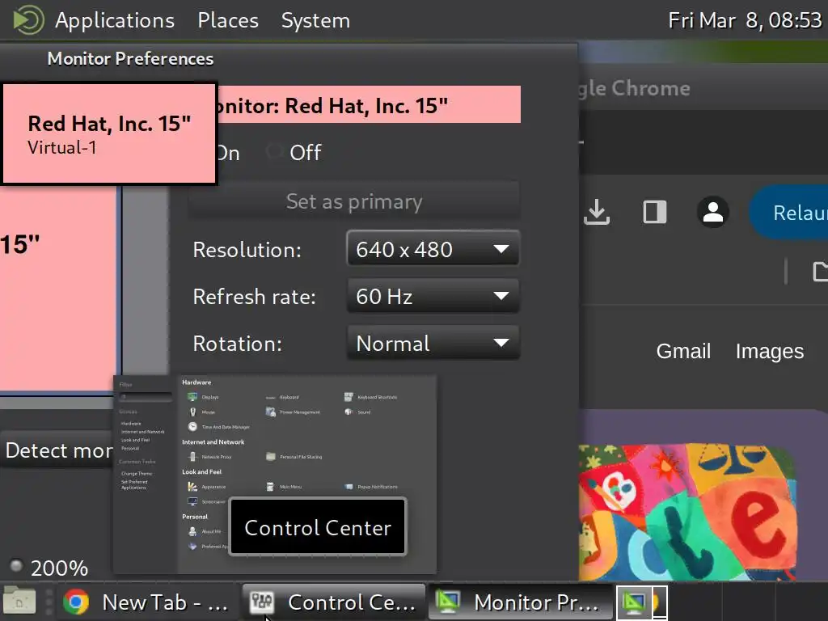
Task: Open the Places menu
Action: click(228, 20)
